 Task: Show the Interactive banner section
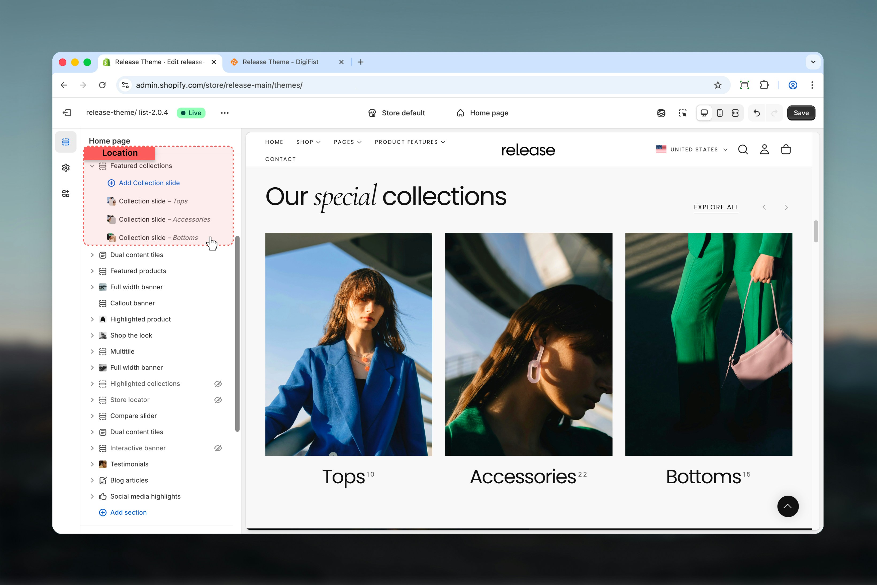218,448
